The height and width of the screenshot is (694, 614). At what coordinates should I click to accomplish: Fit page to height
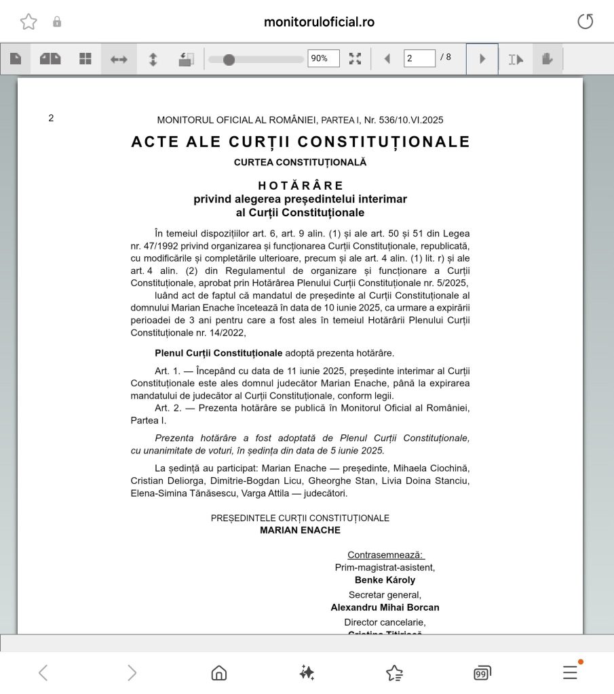point(153,59)
